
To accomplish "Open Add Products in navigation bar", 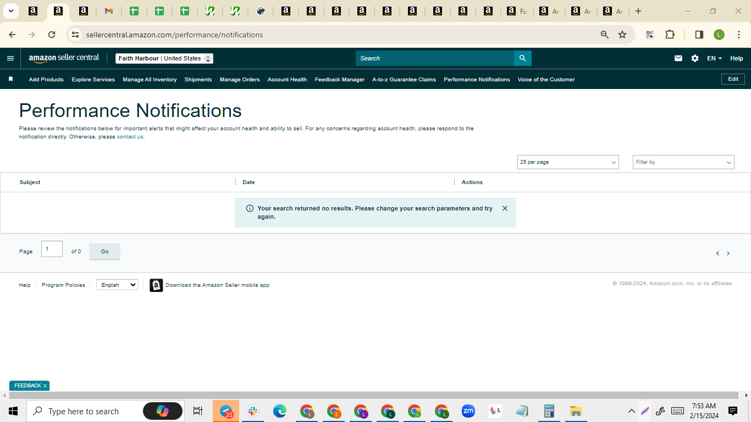I will [46, 80].
